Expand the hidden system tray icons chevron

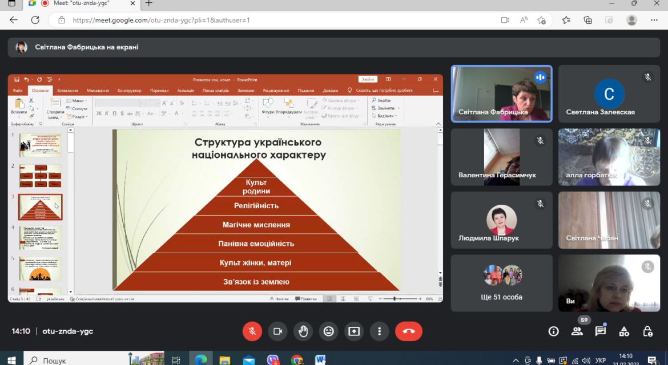pos(516,360)
